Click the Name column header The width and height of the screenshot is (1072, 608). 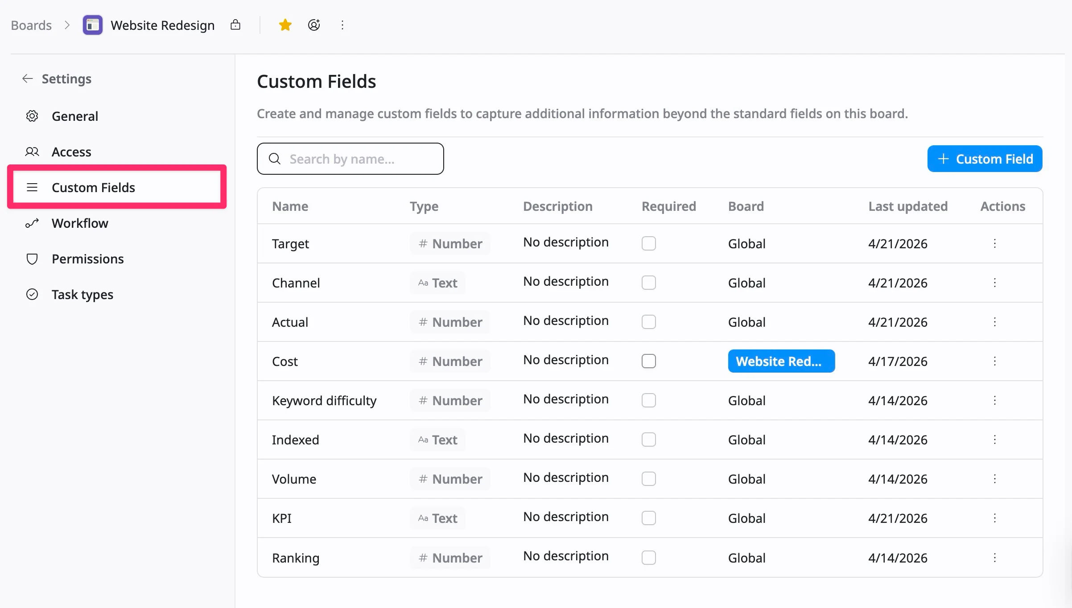click(290, 206)
